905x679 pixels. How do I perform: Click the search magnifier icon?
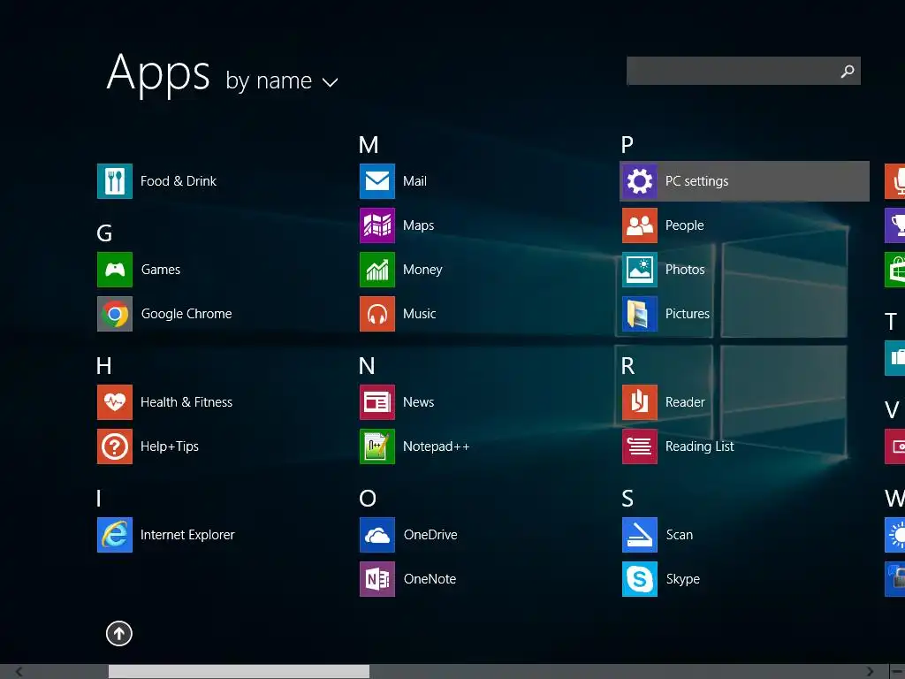(x=848, y=71)
